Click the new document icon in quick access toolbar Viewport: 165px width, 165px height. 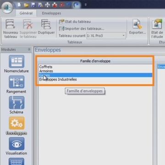[x=19, y=5]
